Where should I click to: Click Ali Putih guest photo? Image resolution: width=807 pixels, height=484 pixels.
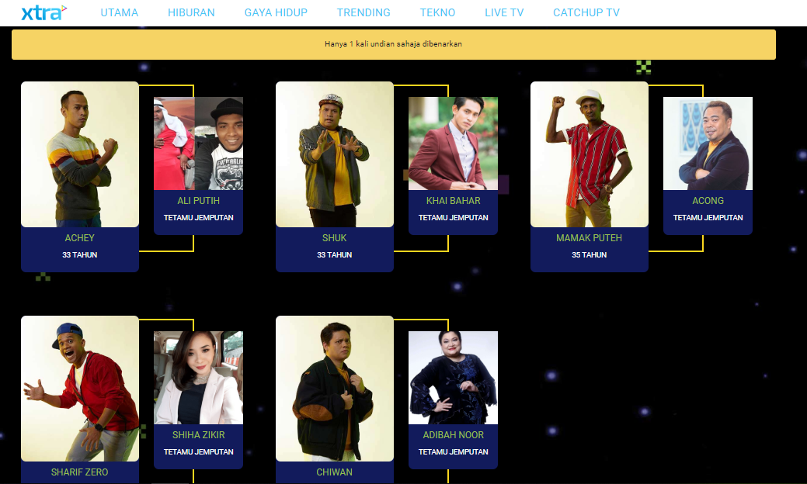tap(198, 143)
